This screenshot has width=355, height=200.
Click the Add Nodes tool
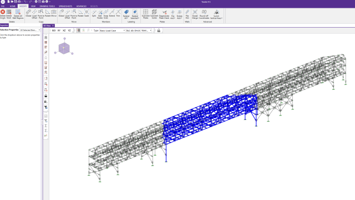coord(100,14)
